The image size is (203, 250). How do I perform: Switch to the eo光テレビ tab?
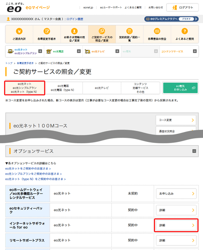point(102,88)
